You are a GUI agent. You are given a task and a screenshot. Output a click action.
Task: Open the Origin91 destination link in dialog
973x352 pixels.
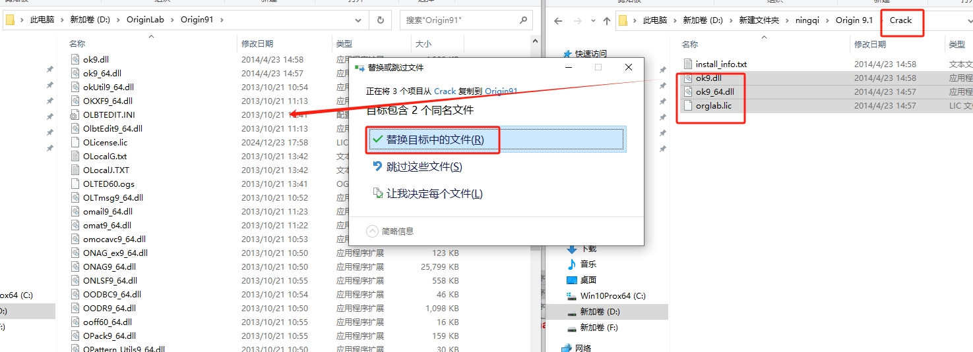[501, 91]
